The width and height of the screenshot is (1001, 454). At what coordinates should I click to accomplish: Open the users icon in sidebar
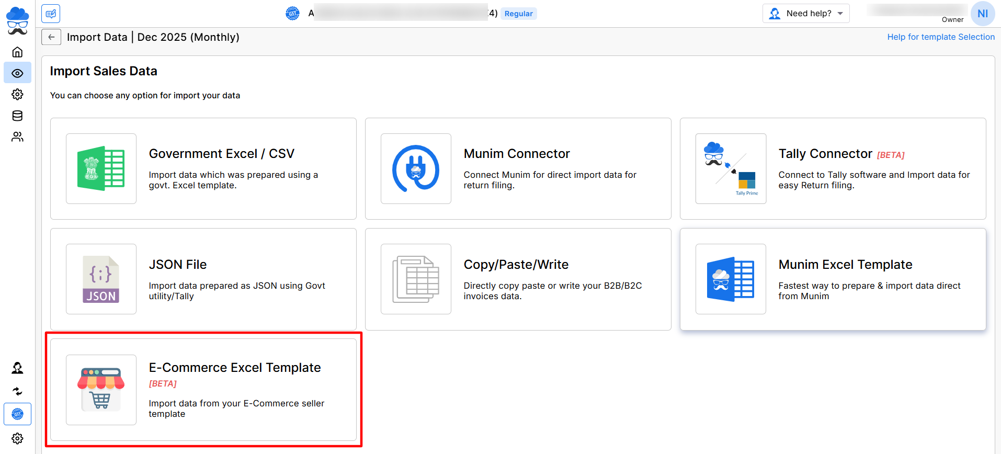pos(17,137)
